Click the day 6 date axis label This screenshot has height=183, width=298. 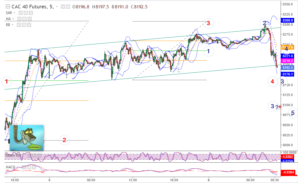pyautogui.click(x=209, y=180)
